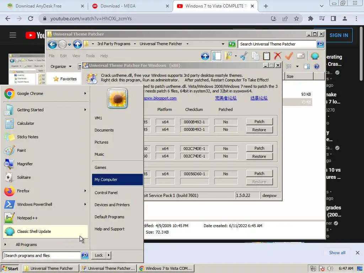Click the red X Delete toolbar icon
The height and width of the screenshot is (273, 364).
278,56
